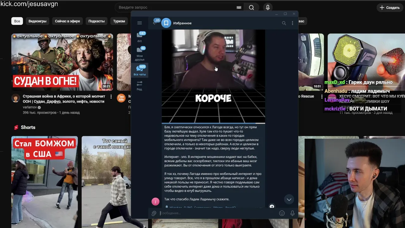
Task: Start YouTube voice search with the microphone
Action: tap(268, 7)
